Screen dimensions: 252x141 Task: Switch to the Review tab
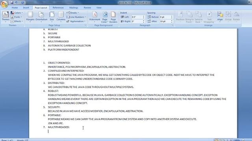(87, 7)
